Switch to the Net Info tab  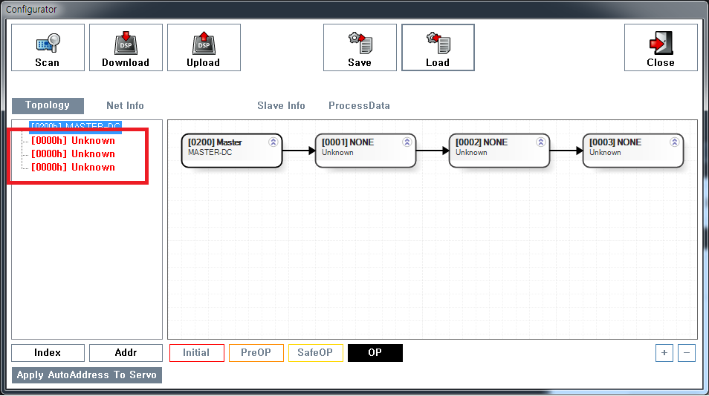pos(125,105)
